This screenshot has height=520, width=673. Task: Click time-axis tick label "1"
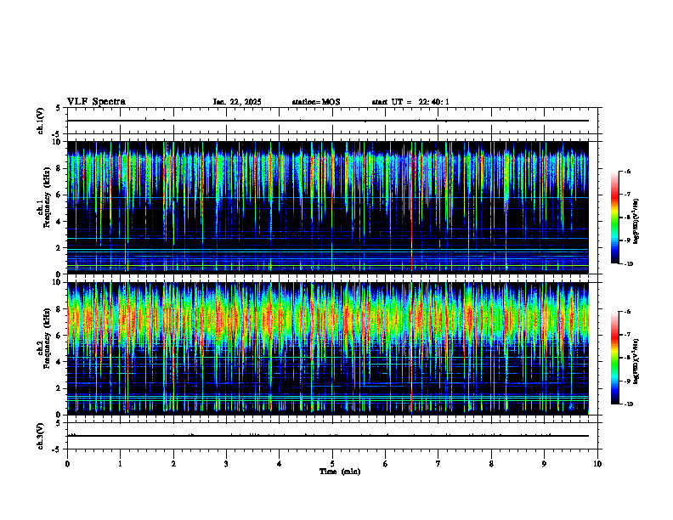click(120, 464)
